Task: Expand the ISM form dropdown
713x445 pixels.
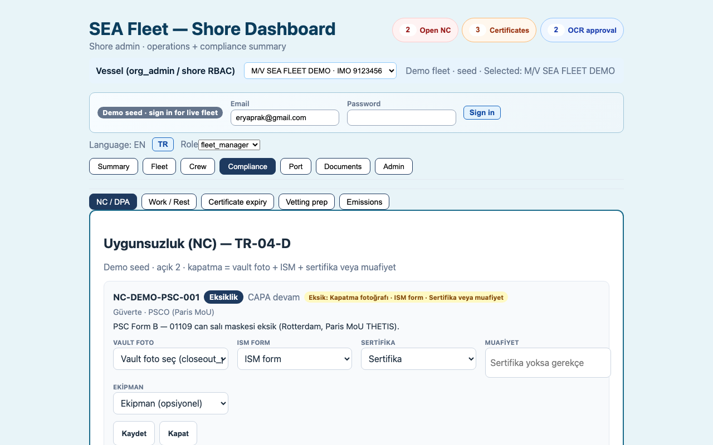Action: coord(295,359)
